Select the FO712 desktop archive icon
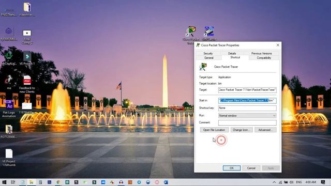This screenshot has height=186, width=331. pyautogui.click(x=9, y=132)
